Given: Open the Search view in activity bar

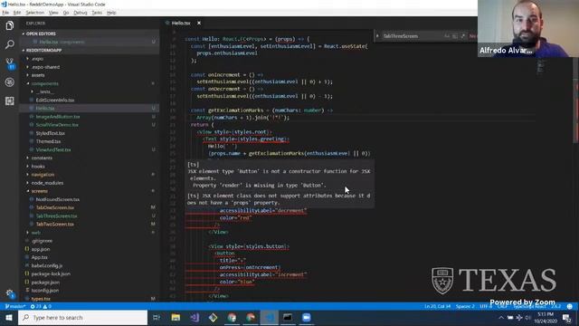Looking at the screenshot, I should 10,44.
